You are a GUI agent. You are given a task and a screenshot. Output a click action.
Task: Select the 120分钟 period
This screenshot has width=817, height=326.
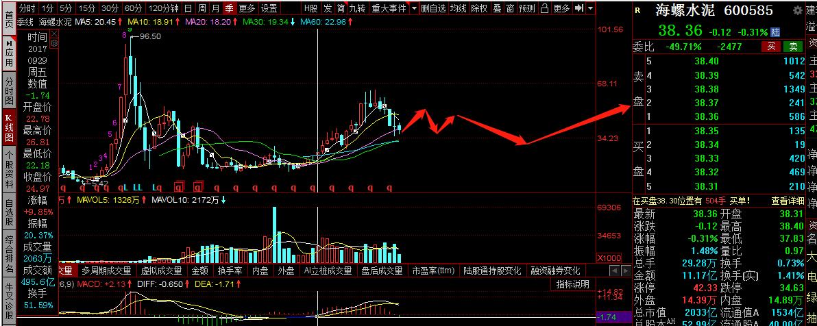pos(163,8)
